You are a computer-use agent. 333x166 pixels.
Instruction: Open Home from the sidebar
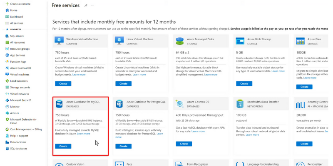[x=11, y=10]
